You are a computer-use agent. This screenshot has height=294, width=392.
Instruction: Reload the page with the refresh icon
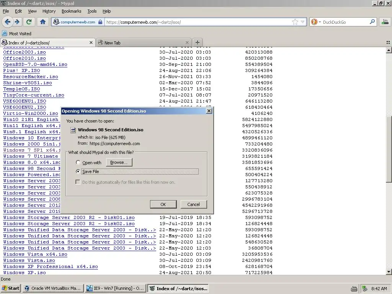29,22
